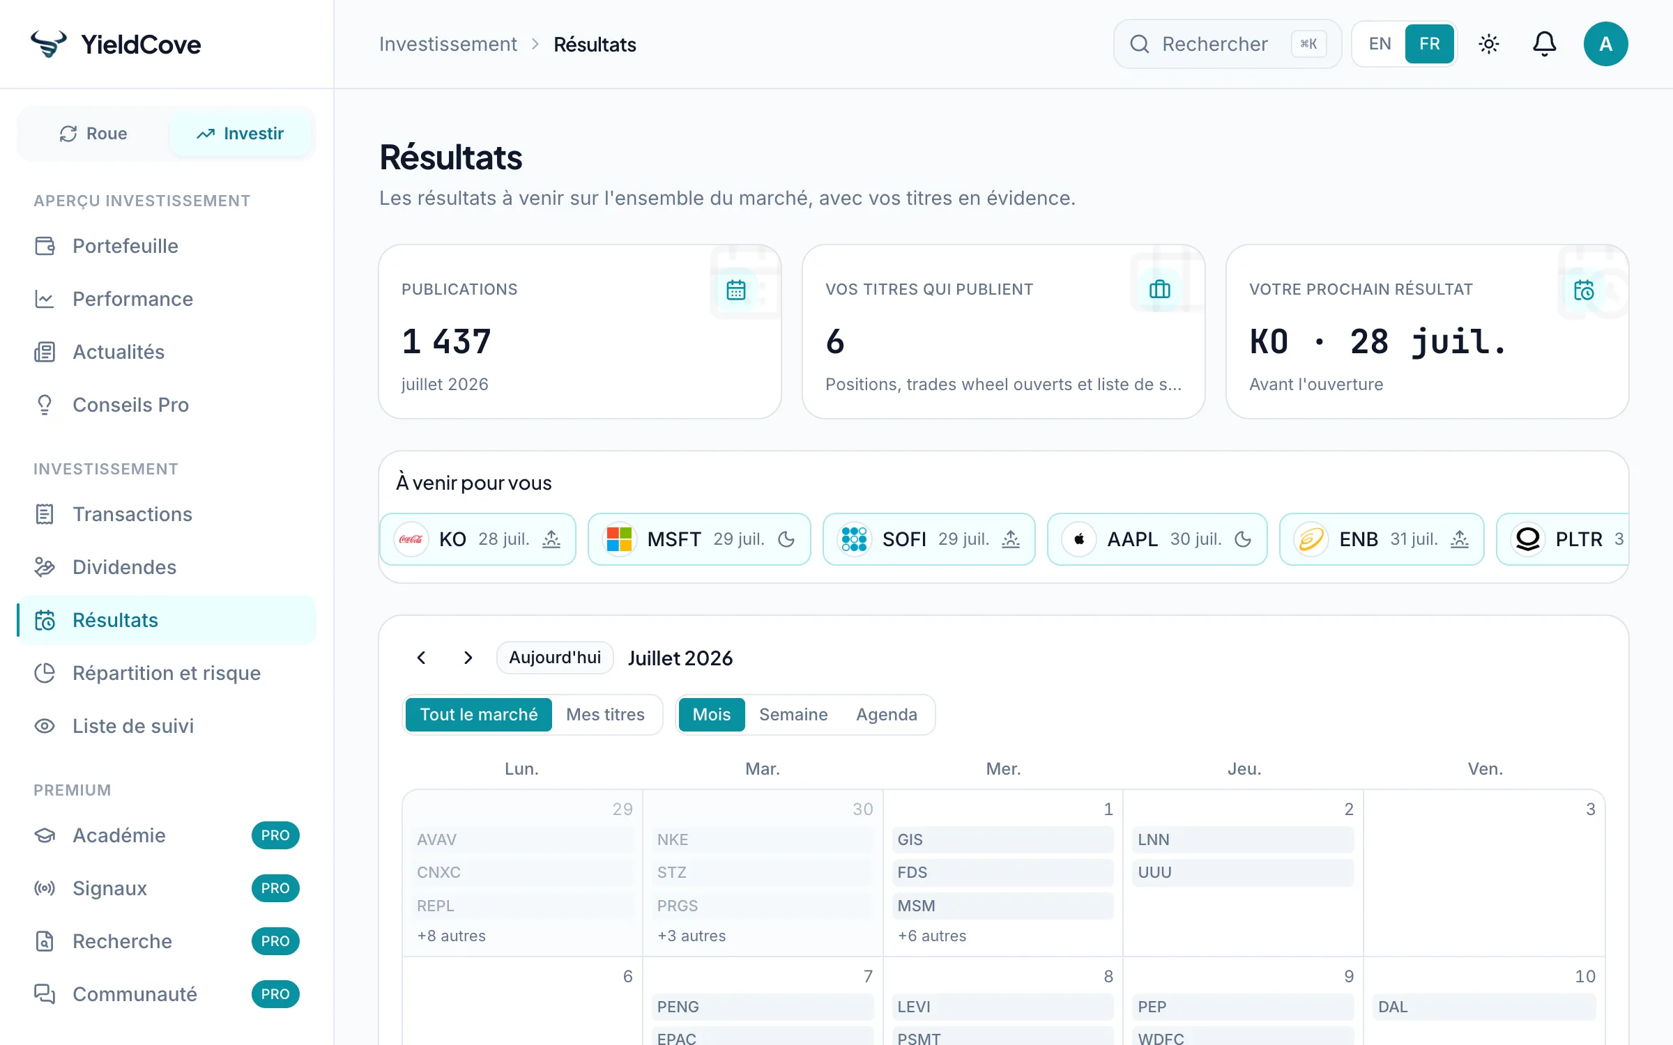Open the Transactions page
The image size is (1673, 1045).
point(167,514)
